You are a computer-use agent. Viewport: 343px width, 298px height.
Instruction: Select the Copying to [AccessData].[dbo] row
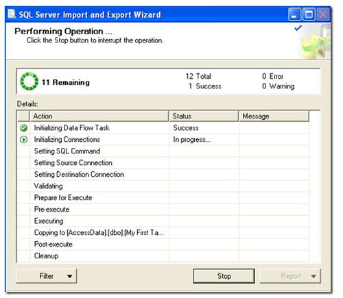tap(163, 232)
